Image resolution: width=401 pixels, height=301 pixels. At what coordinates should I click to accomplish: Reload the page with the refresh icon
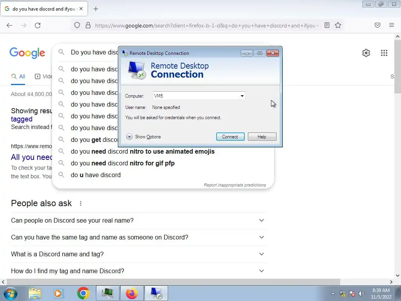[38, 25]
